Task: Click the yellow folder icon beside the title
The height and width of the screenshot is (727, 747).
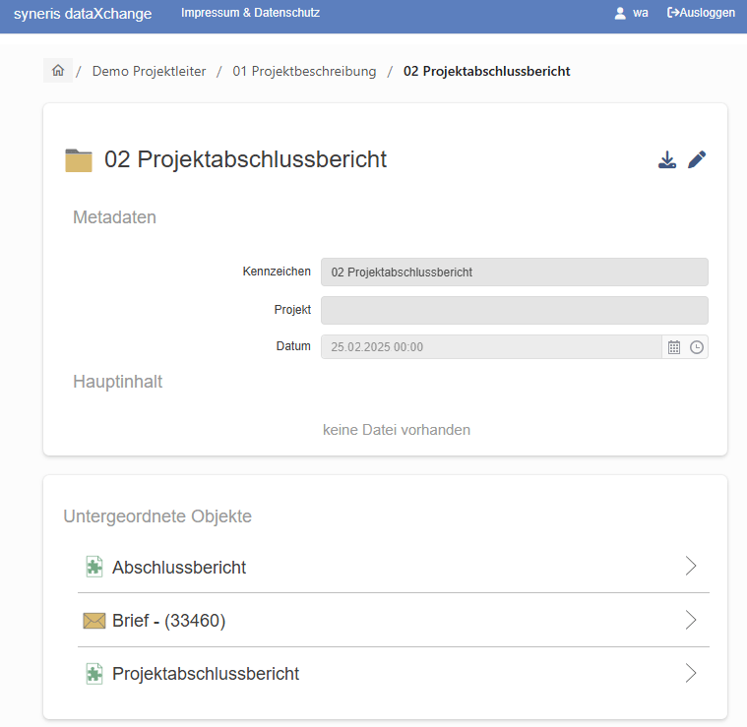Action: click(x=79, y=160)
